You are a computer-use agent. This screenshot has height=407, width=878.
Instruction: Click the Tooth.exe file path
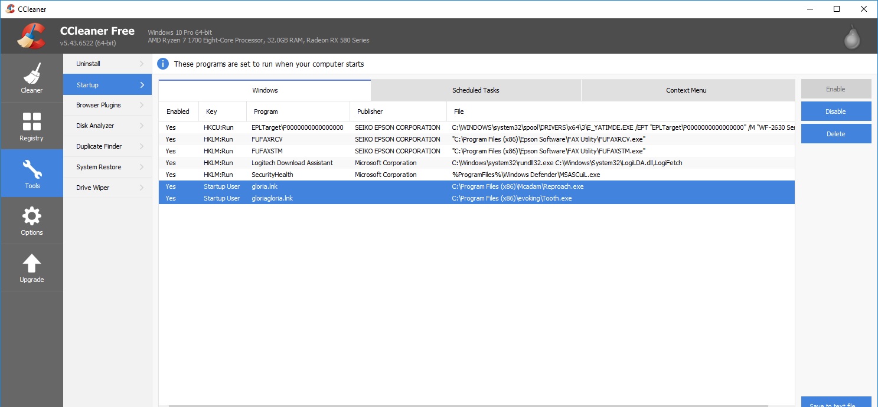tap(512, 198)
